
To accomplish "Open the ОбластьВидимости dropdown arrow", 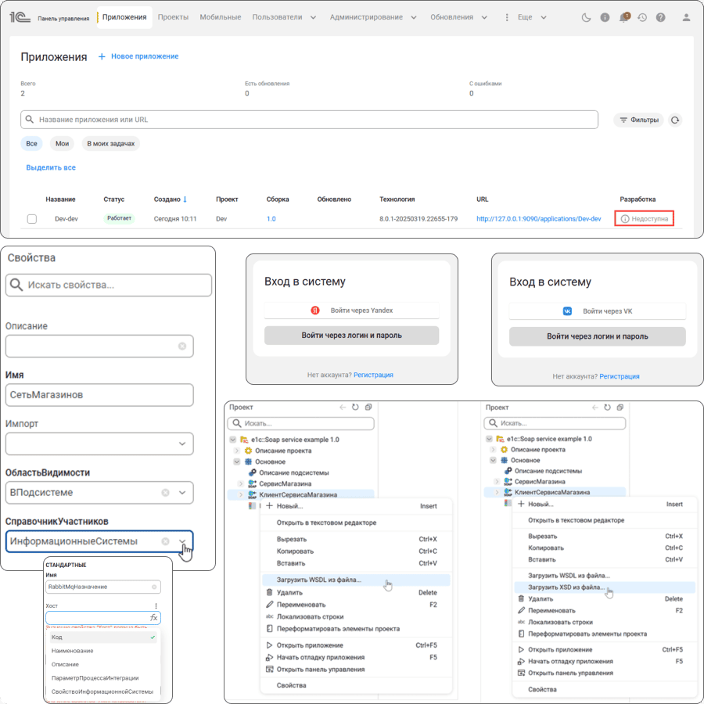I will [182, 493].
